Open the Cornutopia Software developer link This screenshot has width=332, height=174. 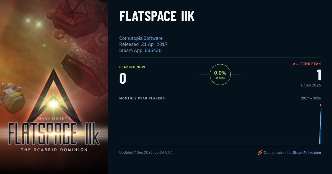click(141, 38)
